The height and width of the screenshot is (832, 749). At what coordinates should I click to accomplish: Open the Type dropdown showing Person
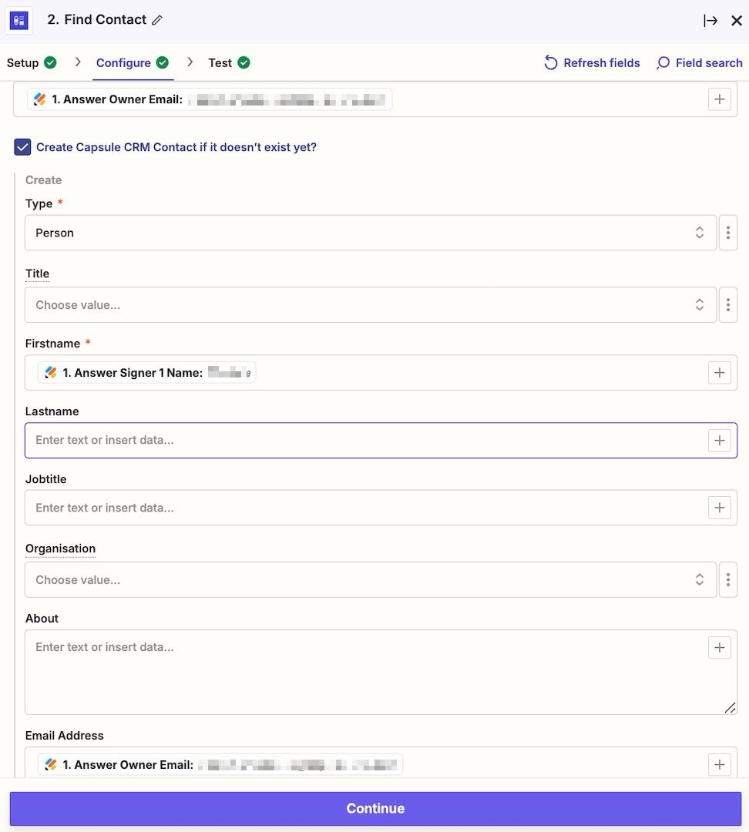371,233
